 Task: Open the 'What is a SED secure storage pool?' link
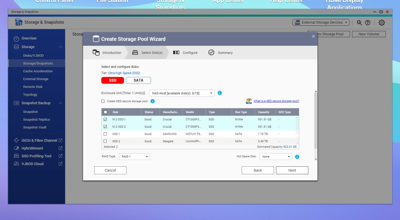[x=276, y=101]
